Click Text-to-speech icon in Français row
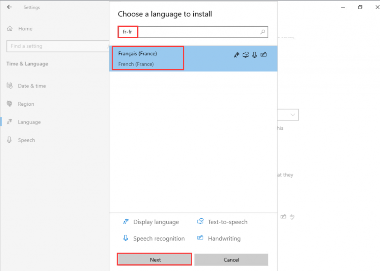380x271 pixels. 246,55
